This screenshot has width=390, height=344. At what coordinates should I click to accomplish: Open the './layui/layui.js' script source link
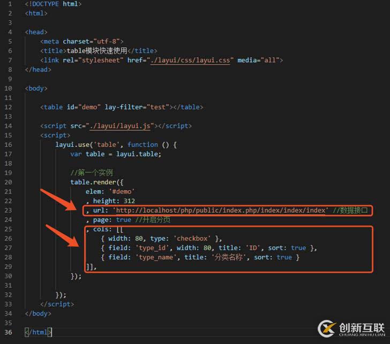pos(120,126)
